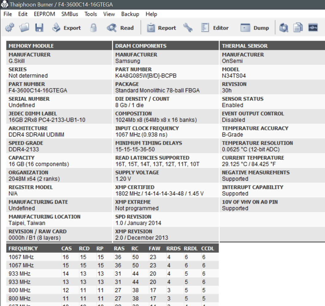The image size is (325, 306).
Task: Select die density value 8 Gb / 1 die
Action: coord(130,105)
